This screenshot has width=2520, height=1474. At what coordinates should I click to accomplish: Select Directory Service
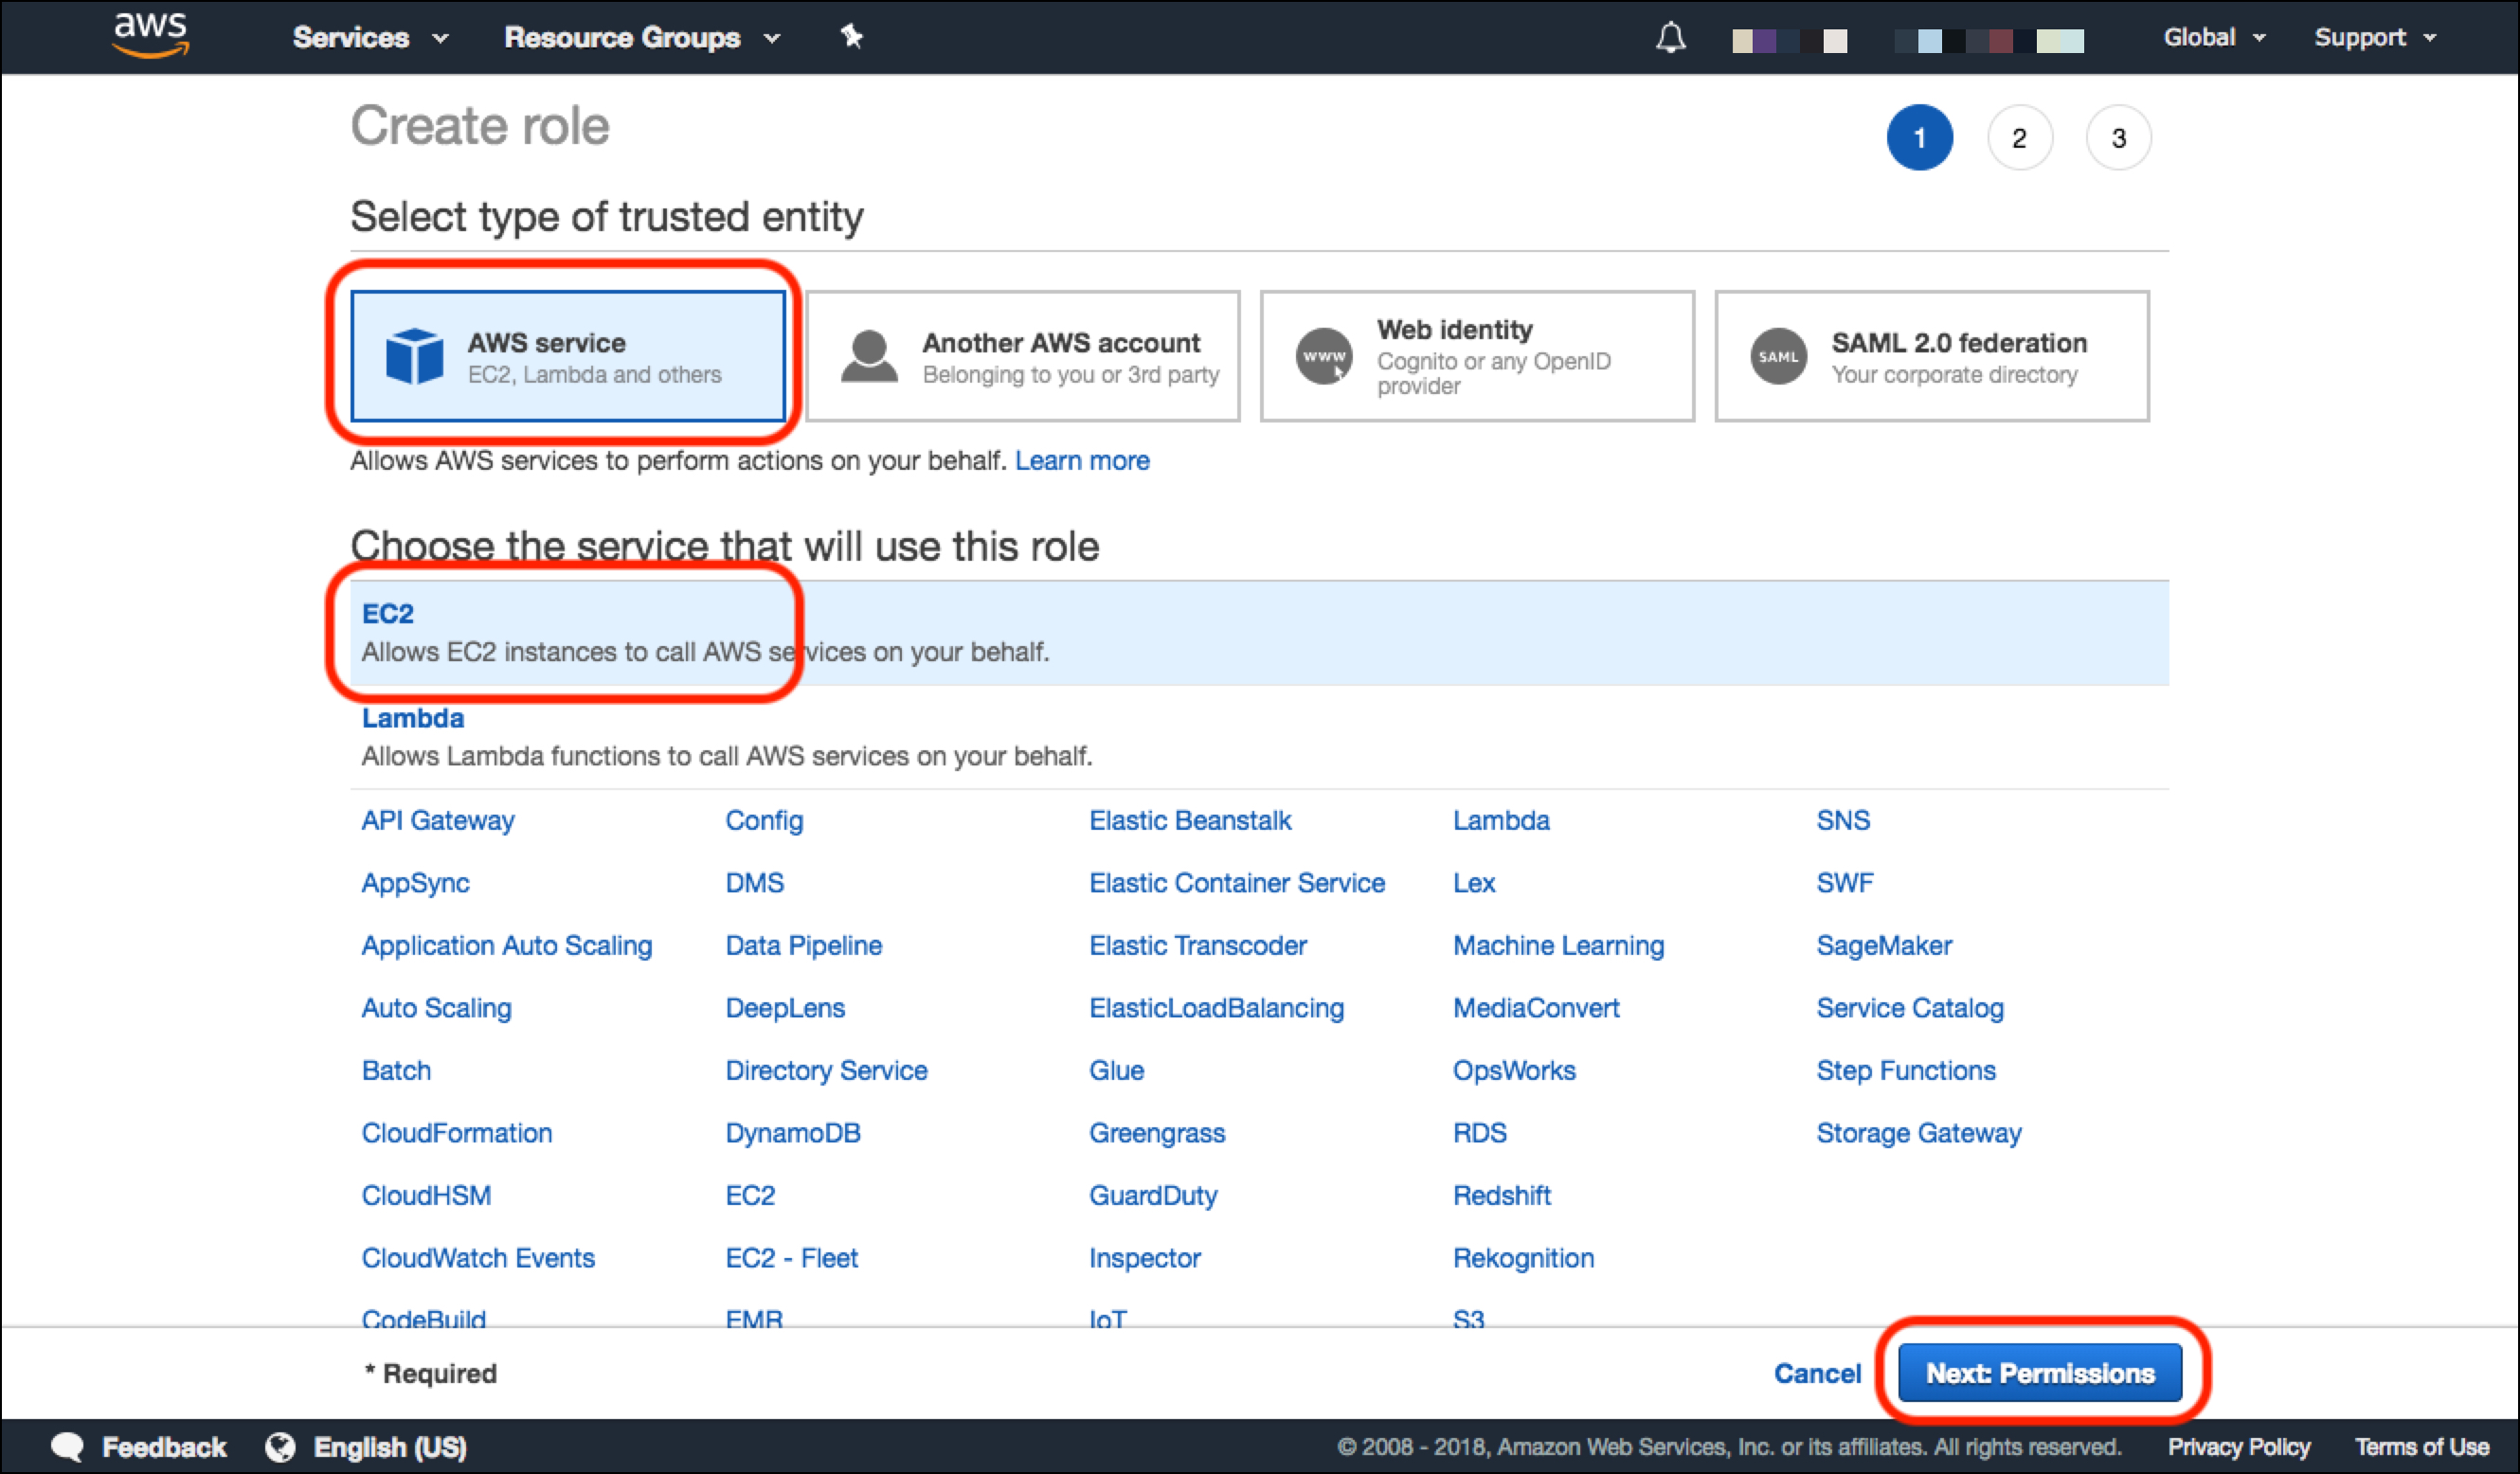click(826, 1070)
